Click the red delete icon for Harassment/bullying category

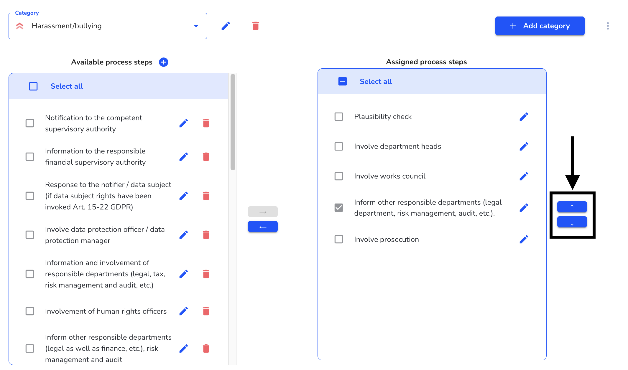(x=256, y=26)
